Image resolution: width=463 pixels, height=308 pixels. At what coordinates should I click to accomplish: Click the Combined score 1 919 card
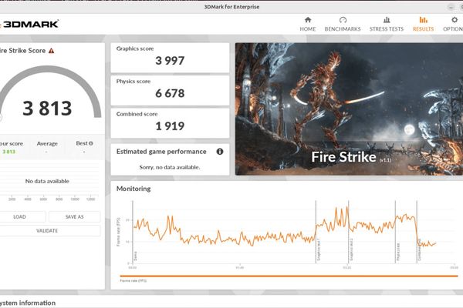170,123
